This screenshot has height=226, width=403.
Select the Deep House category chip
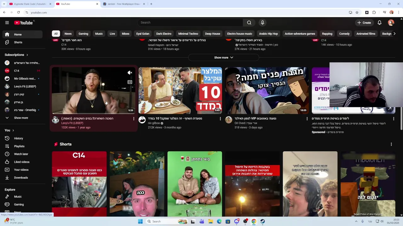tap(213, 34)
